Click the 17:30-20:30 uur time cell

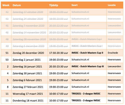click(x=59, y=53)
